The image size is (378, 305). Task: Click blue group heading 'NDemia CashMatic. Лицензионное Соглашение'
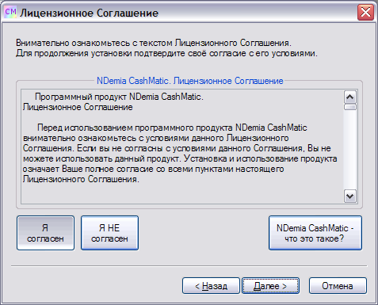point(190,81)
